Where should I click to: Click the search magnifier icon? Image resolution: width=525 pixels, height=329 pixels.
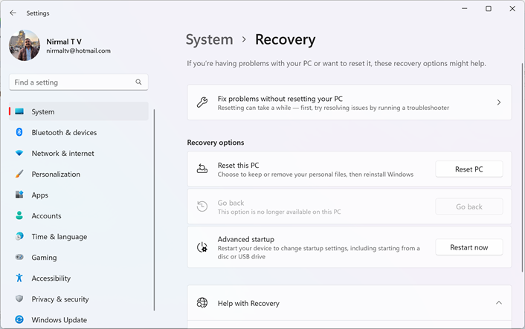(138, 82)
